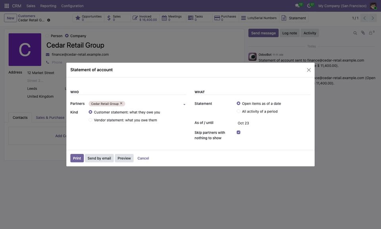
Task: Show followers via the person icon in chatter
Action: [x=371, y=33]
